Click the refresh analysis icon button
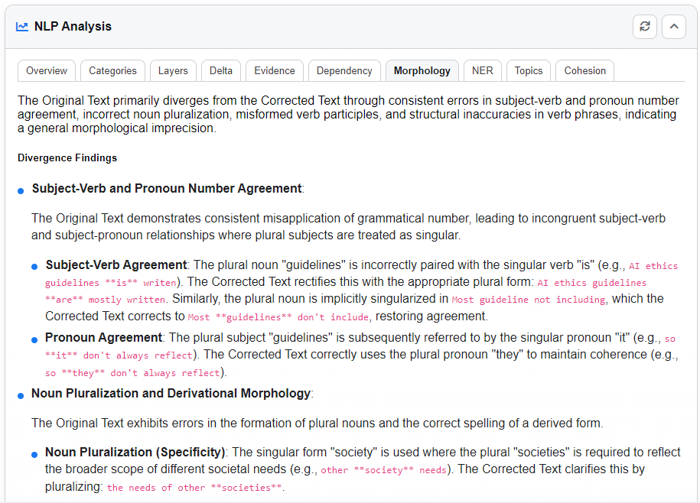The image size is (700, 503). [644, 27]
